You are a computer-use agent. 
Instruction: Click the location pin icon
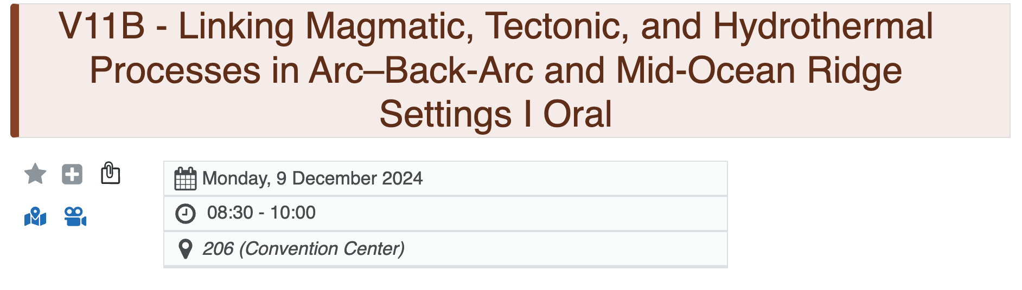click(185, 249)
